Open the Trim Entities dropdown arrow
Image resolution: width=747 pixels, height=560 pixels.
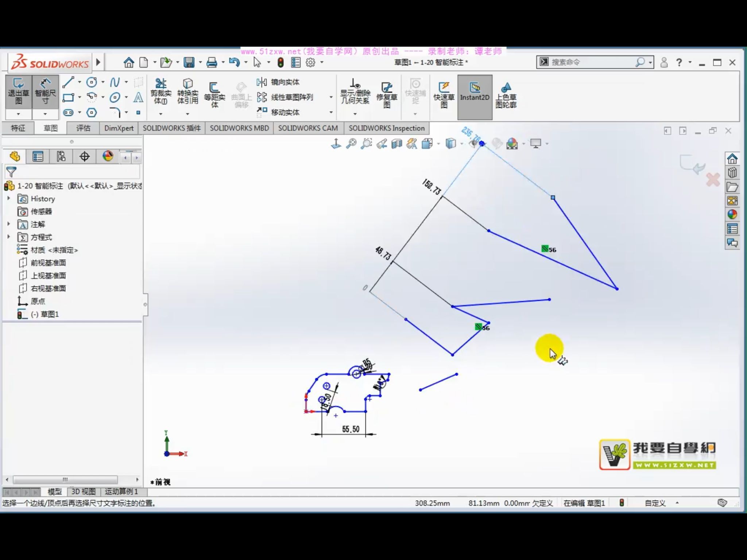[160, 114]
